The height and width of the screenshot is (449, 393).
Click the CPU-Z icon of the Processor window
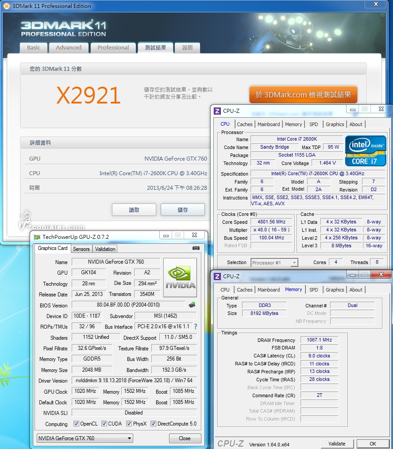[x=217, y=111]
